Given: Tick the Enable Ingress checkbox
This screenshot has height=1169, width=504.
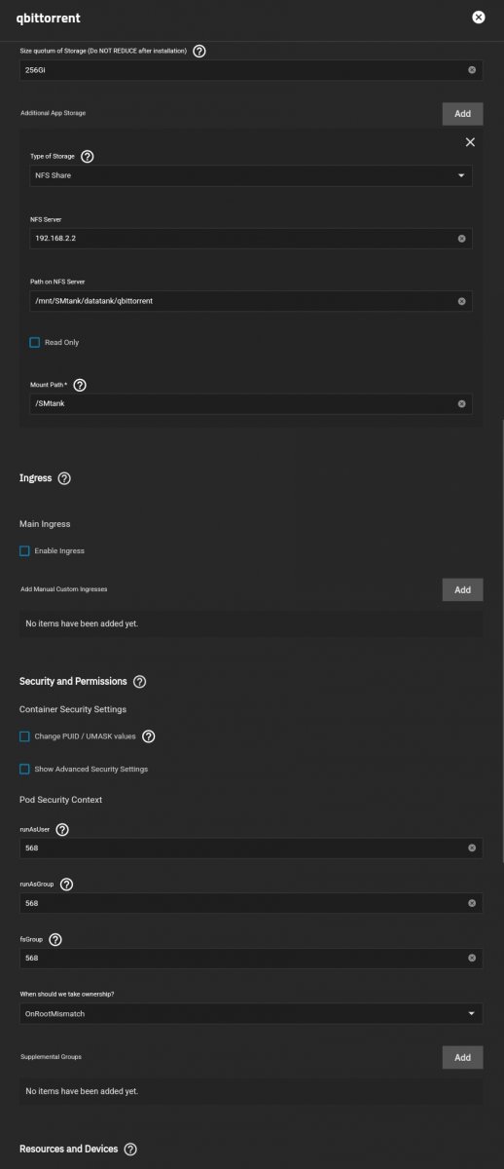Looking at the screenshot, I should [24, 550].
